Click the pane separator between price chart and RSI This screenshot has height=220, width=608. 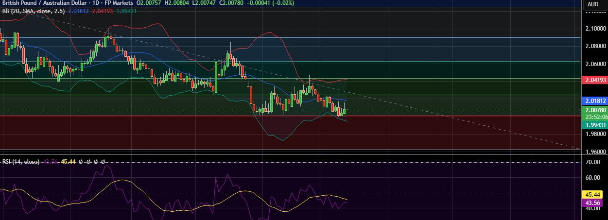tap(292, 155)
